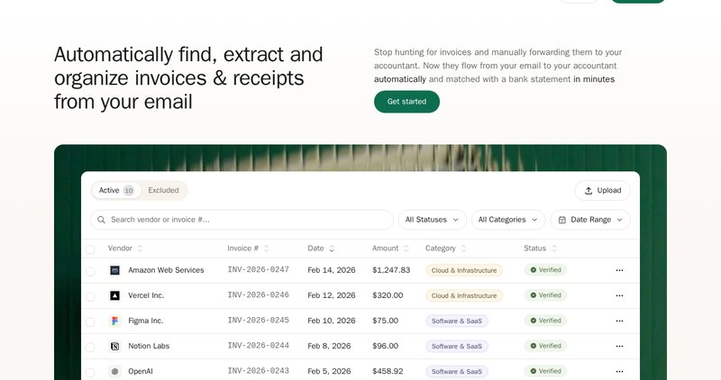The image size is (721, 380).
Task: Tick the checkbox for Amazon Web Services row
Action: [x=90, y=271]
